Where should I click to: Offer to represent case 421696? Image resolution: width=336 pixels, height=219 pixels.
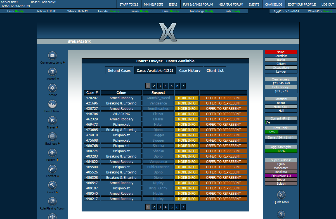223,103
